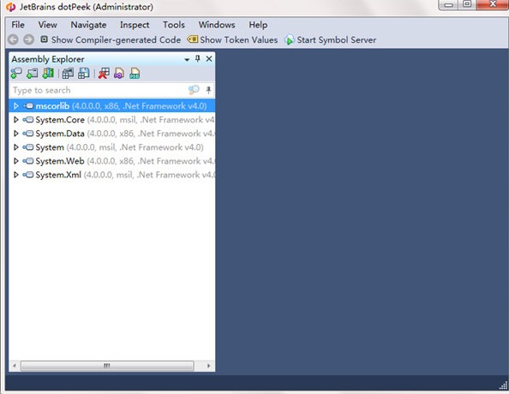Toggle Show Token Values
509x394 pixels.
click(232, 39)
